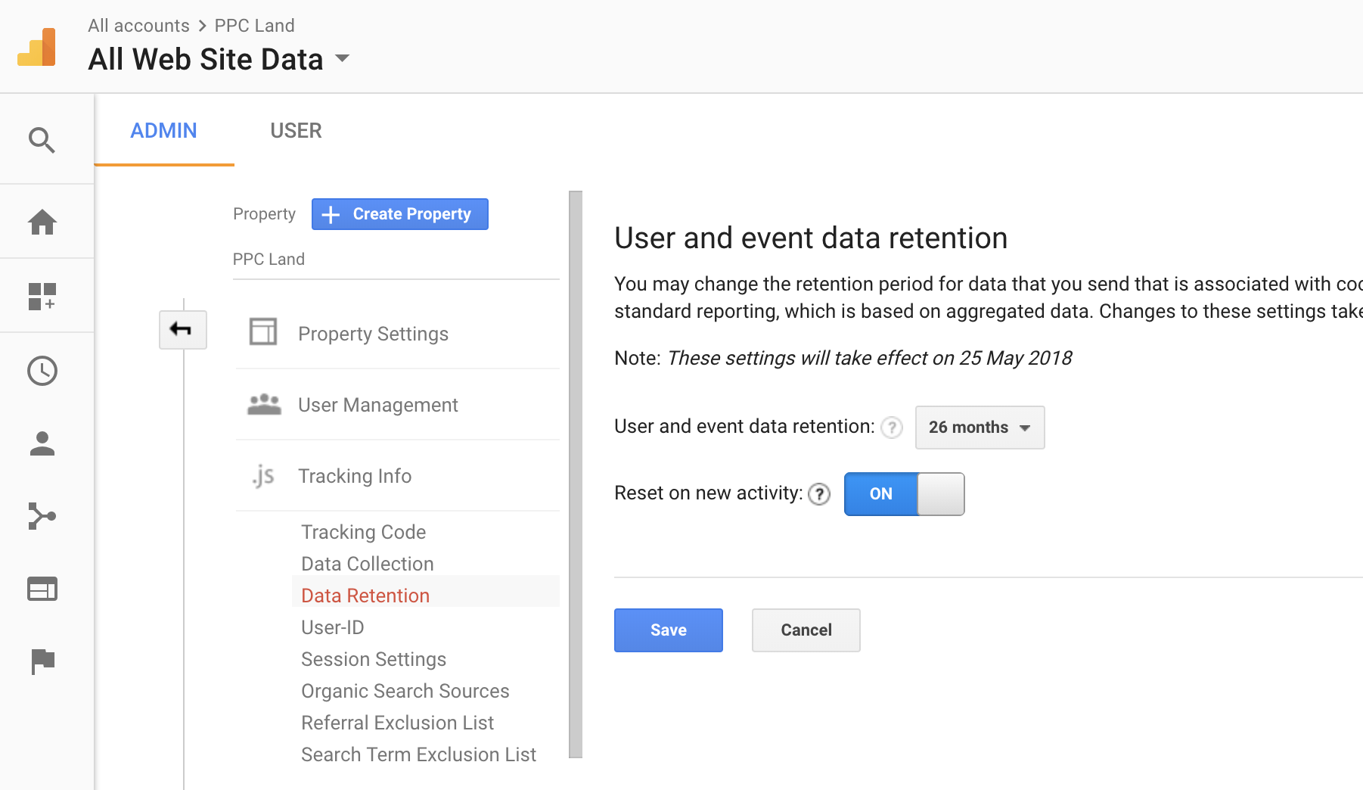This screenshot has height=790, width=1363.
Task: Toggle Reset on new activity switch
Action: pos(904,494)
